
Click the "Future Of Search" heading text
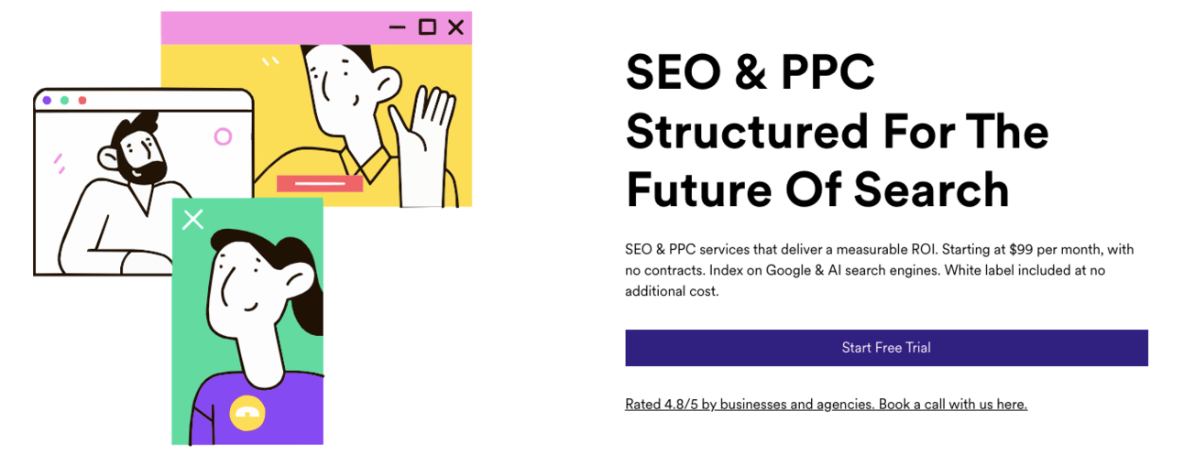[x=817, y=189]
